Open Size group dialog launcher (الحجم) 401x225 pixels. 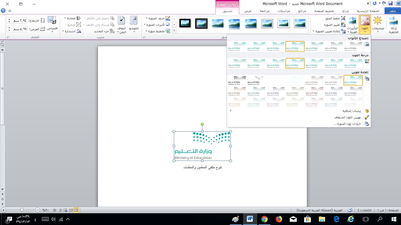(8, 37)
